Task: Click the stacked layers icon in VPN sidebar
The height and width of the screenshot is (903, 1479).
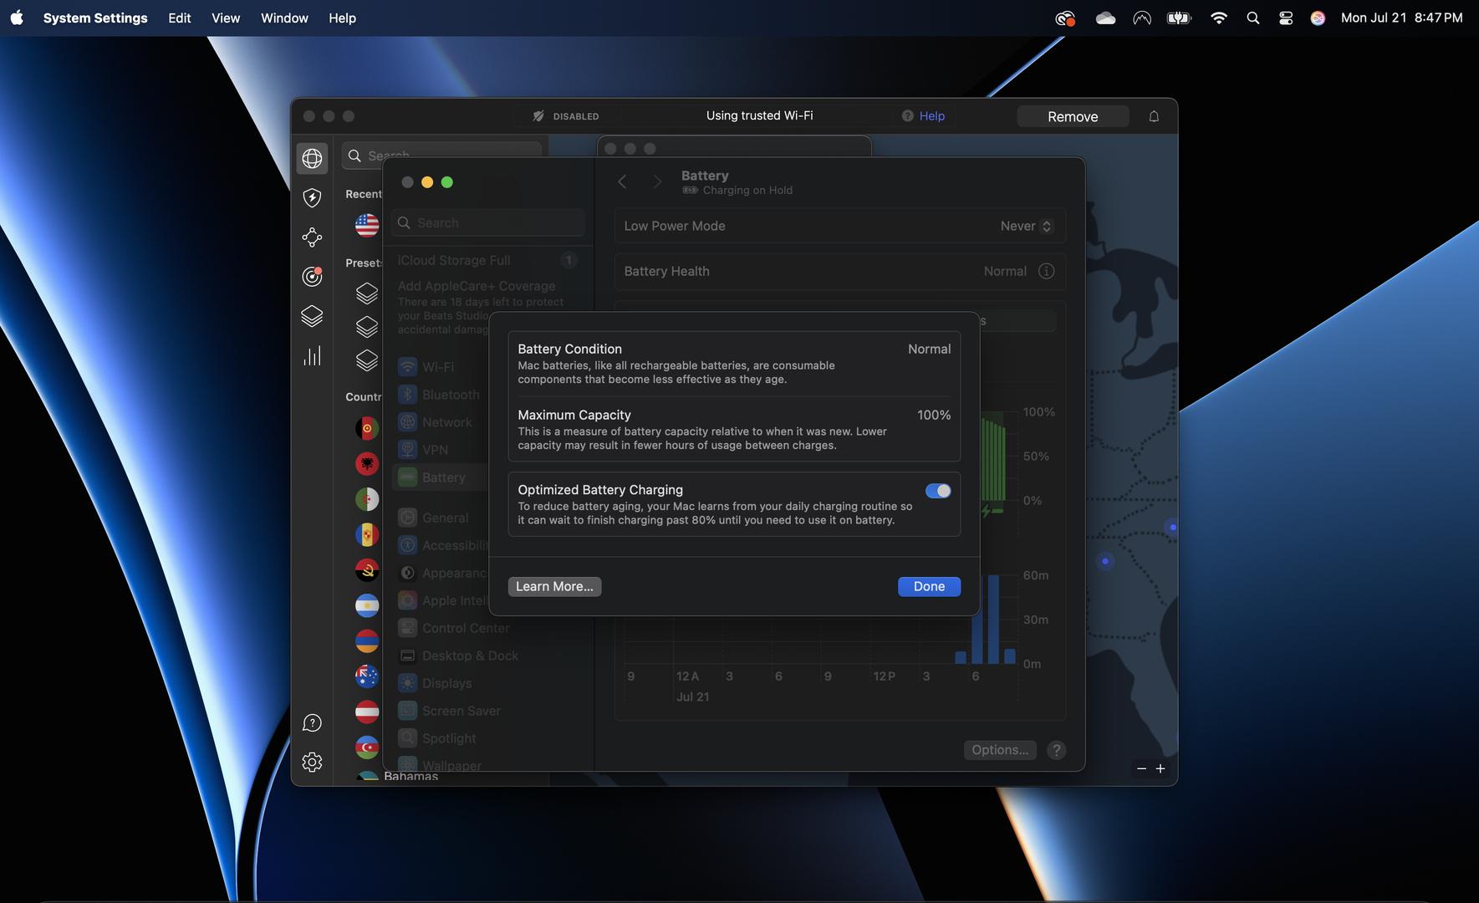Action: tap(312, 316)
